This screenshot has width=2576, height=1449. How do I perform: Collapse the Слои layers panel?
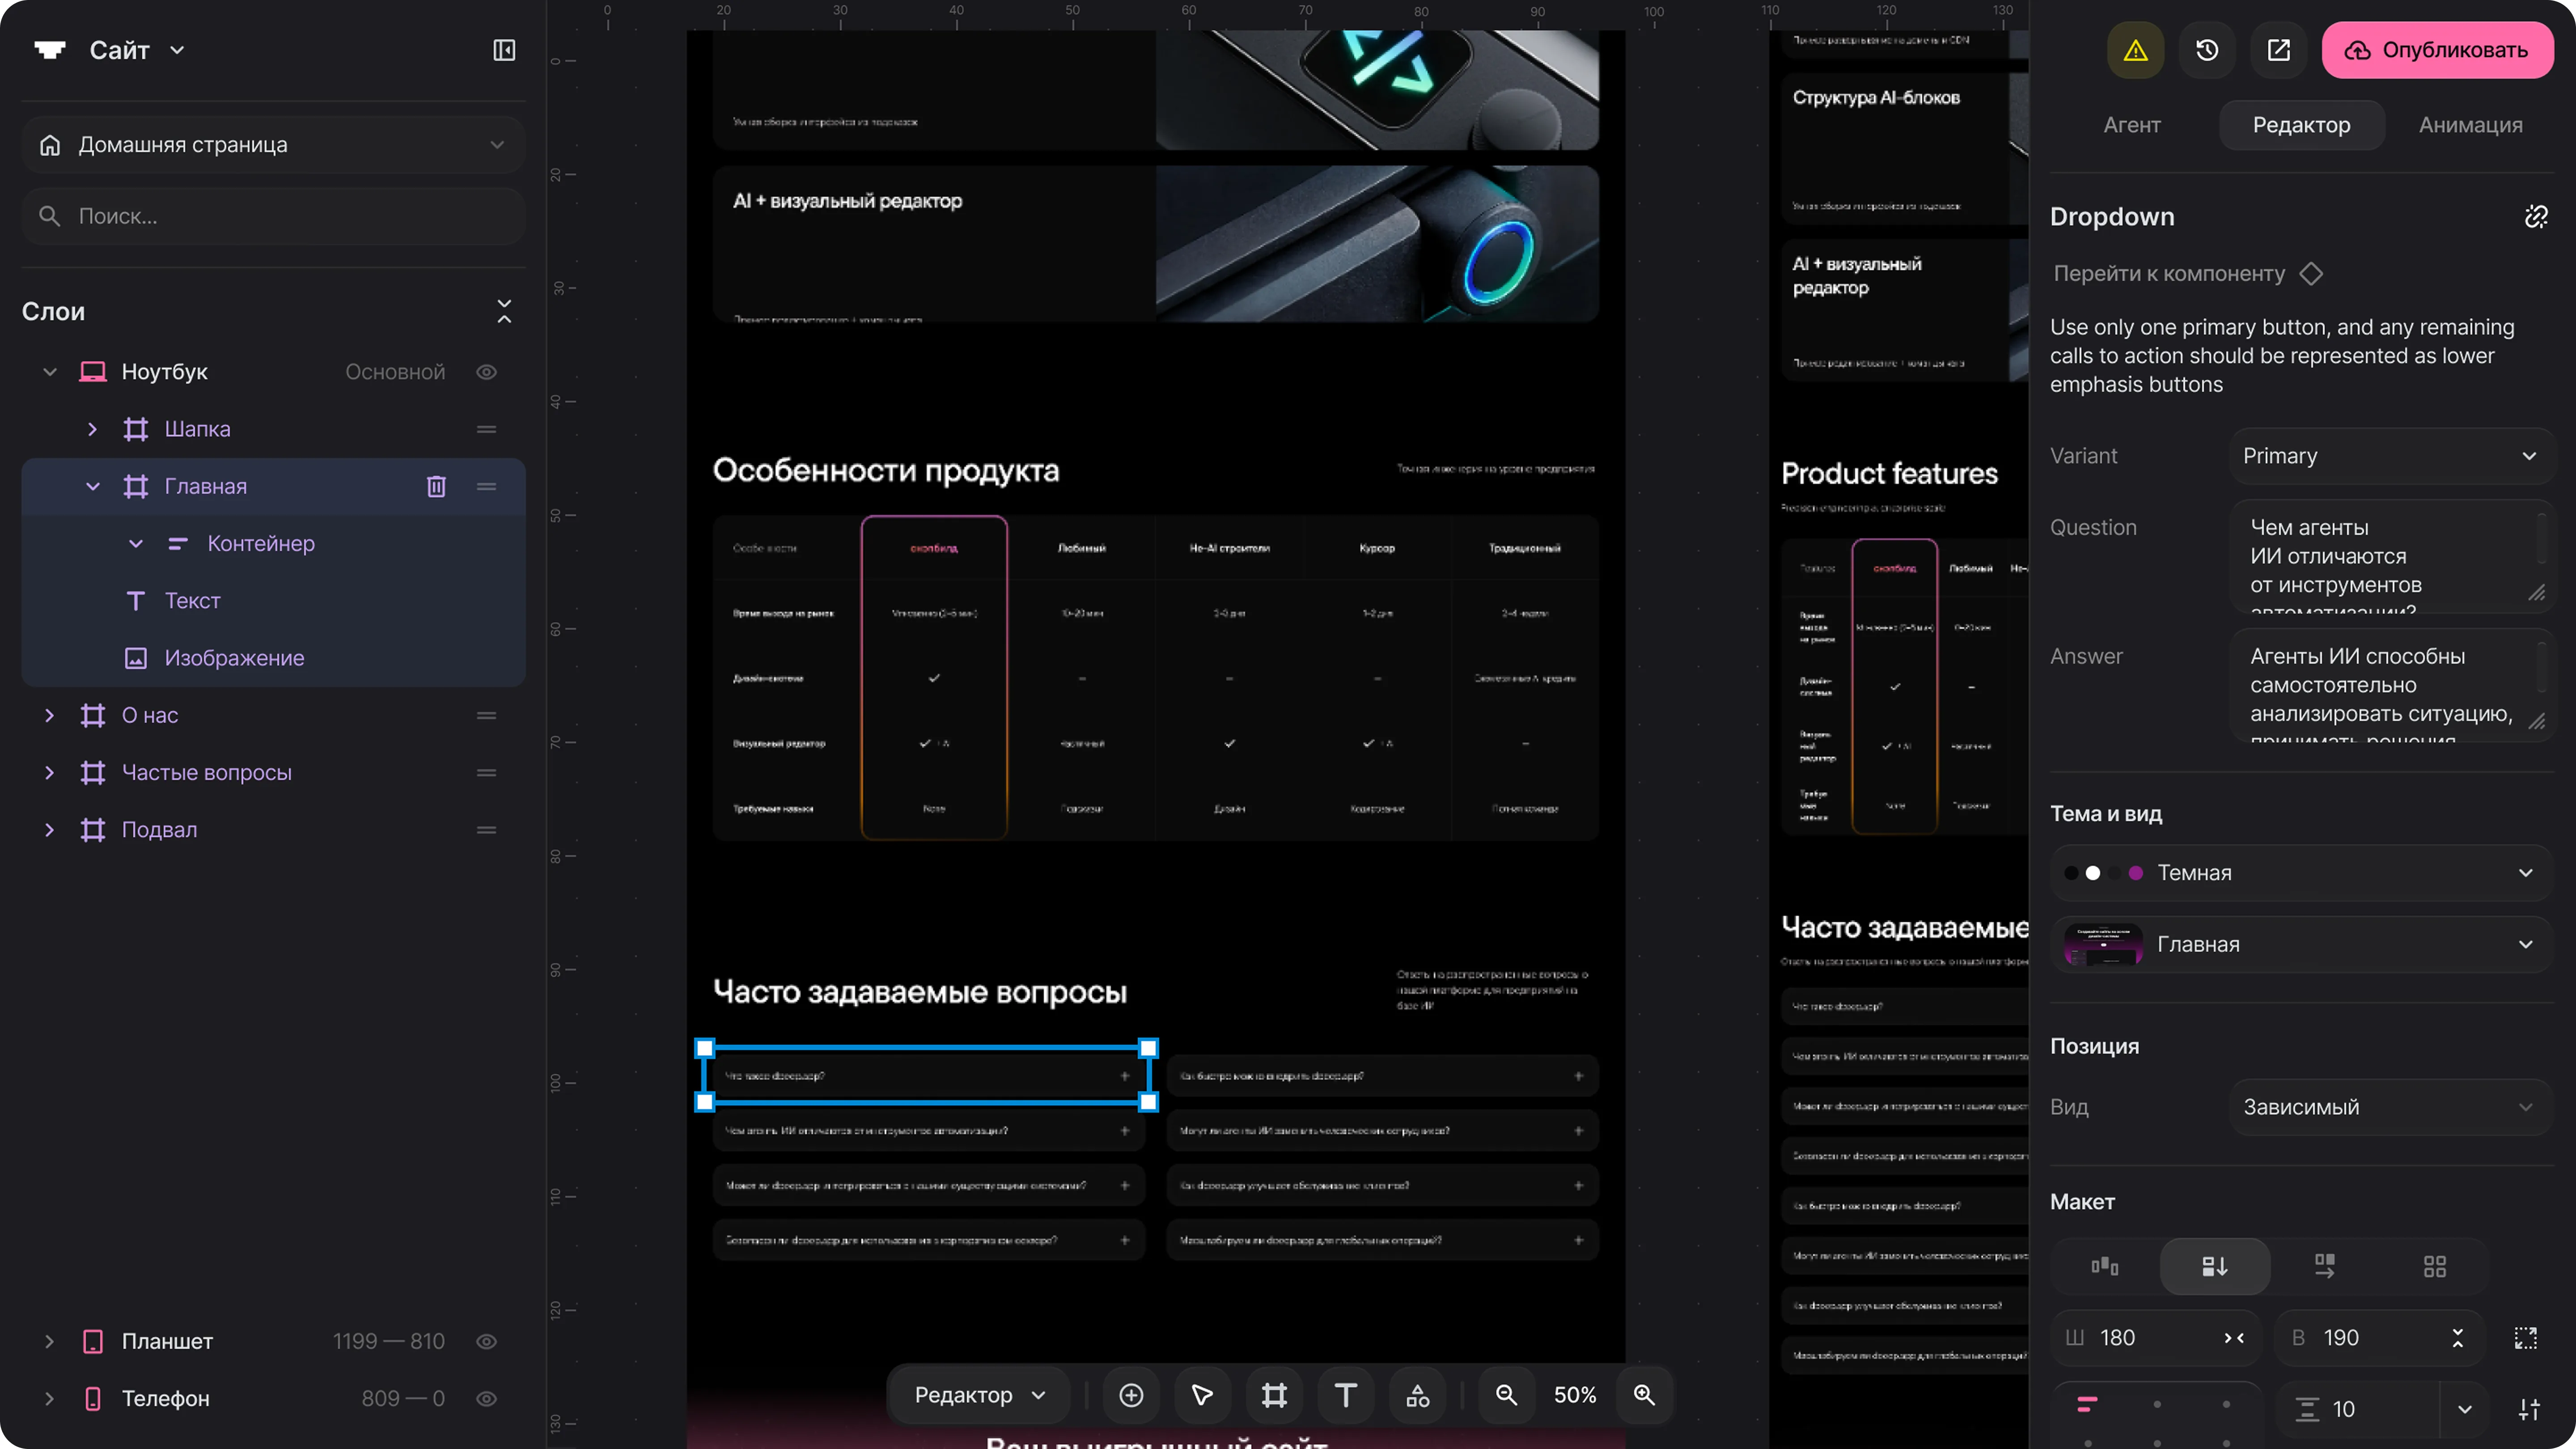pyautogui.click(x=504, y=312)
